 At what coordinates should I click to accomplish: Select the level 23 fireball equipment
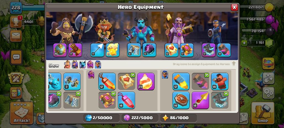pos(146,81)
